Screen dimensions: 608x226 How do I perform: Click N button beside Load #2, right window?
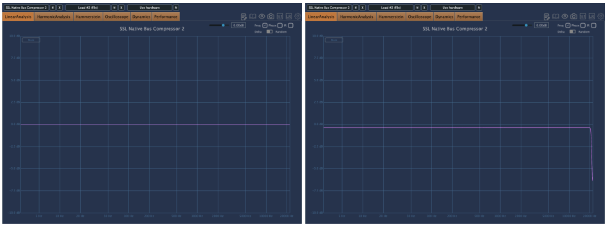pyautogui.click(x=417, y=7)
